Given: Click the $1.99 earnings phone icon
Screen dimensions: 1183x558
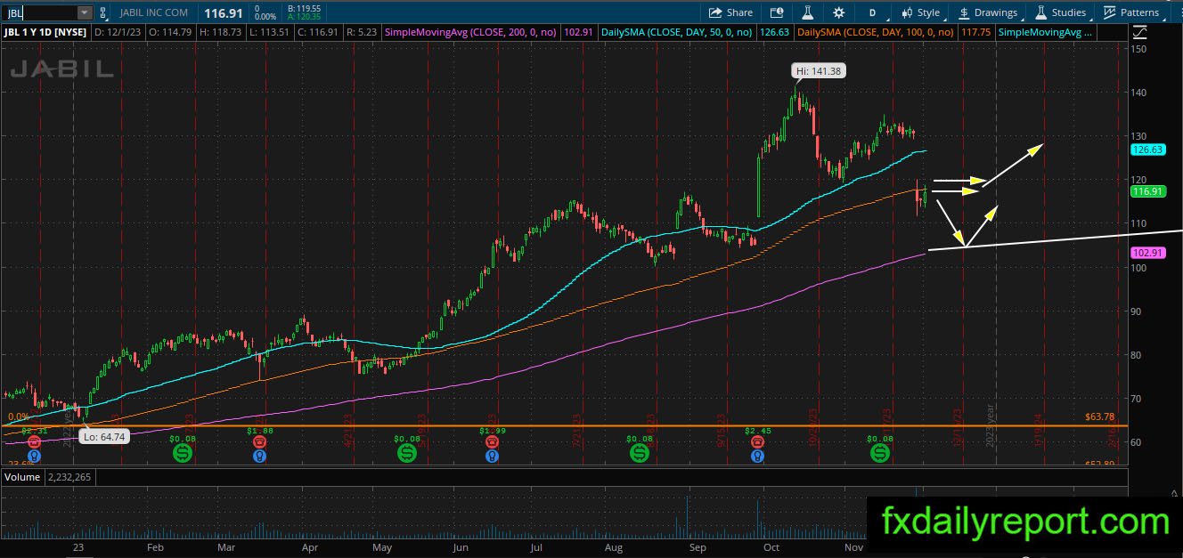Looking at the screenshot, I should (x=492, y=441).
